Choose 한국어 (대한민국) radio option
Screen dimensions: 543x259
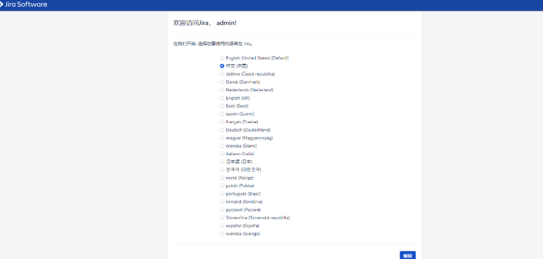point(223,170)
